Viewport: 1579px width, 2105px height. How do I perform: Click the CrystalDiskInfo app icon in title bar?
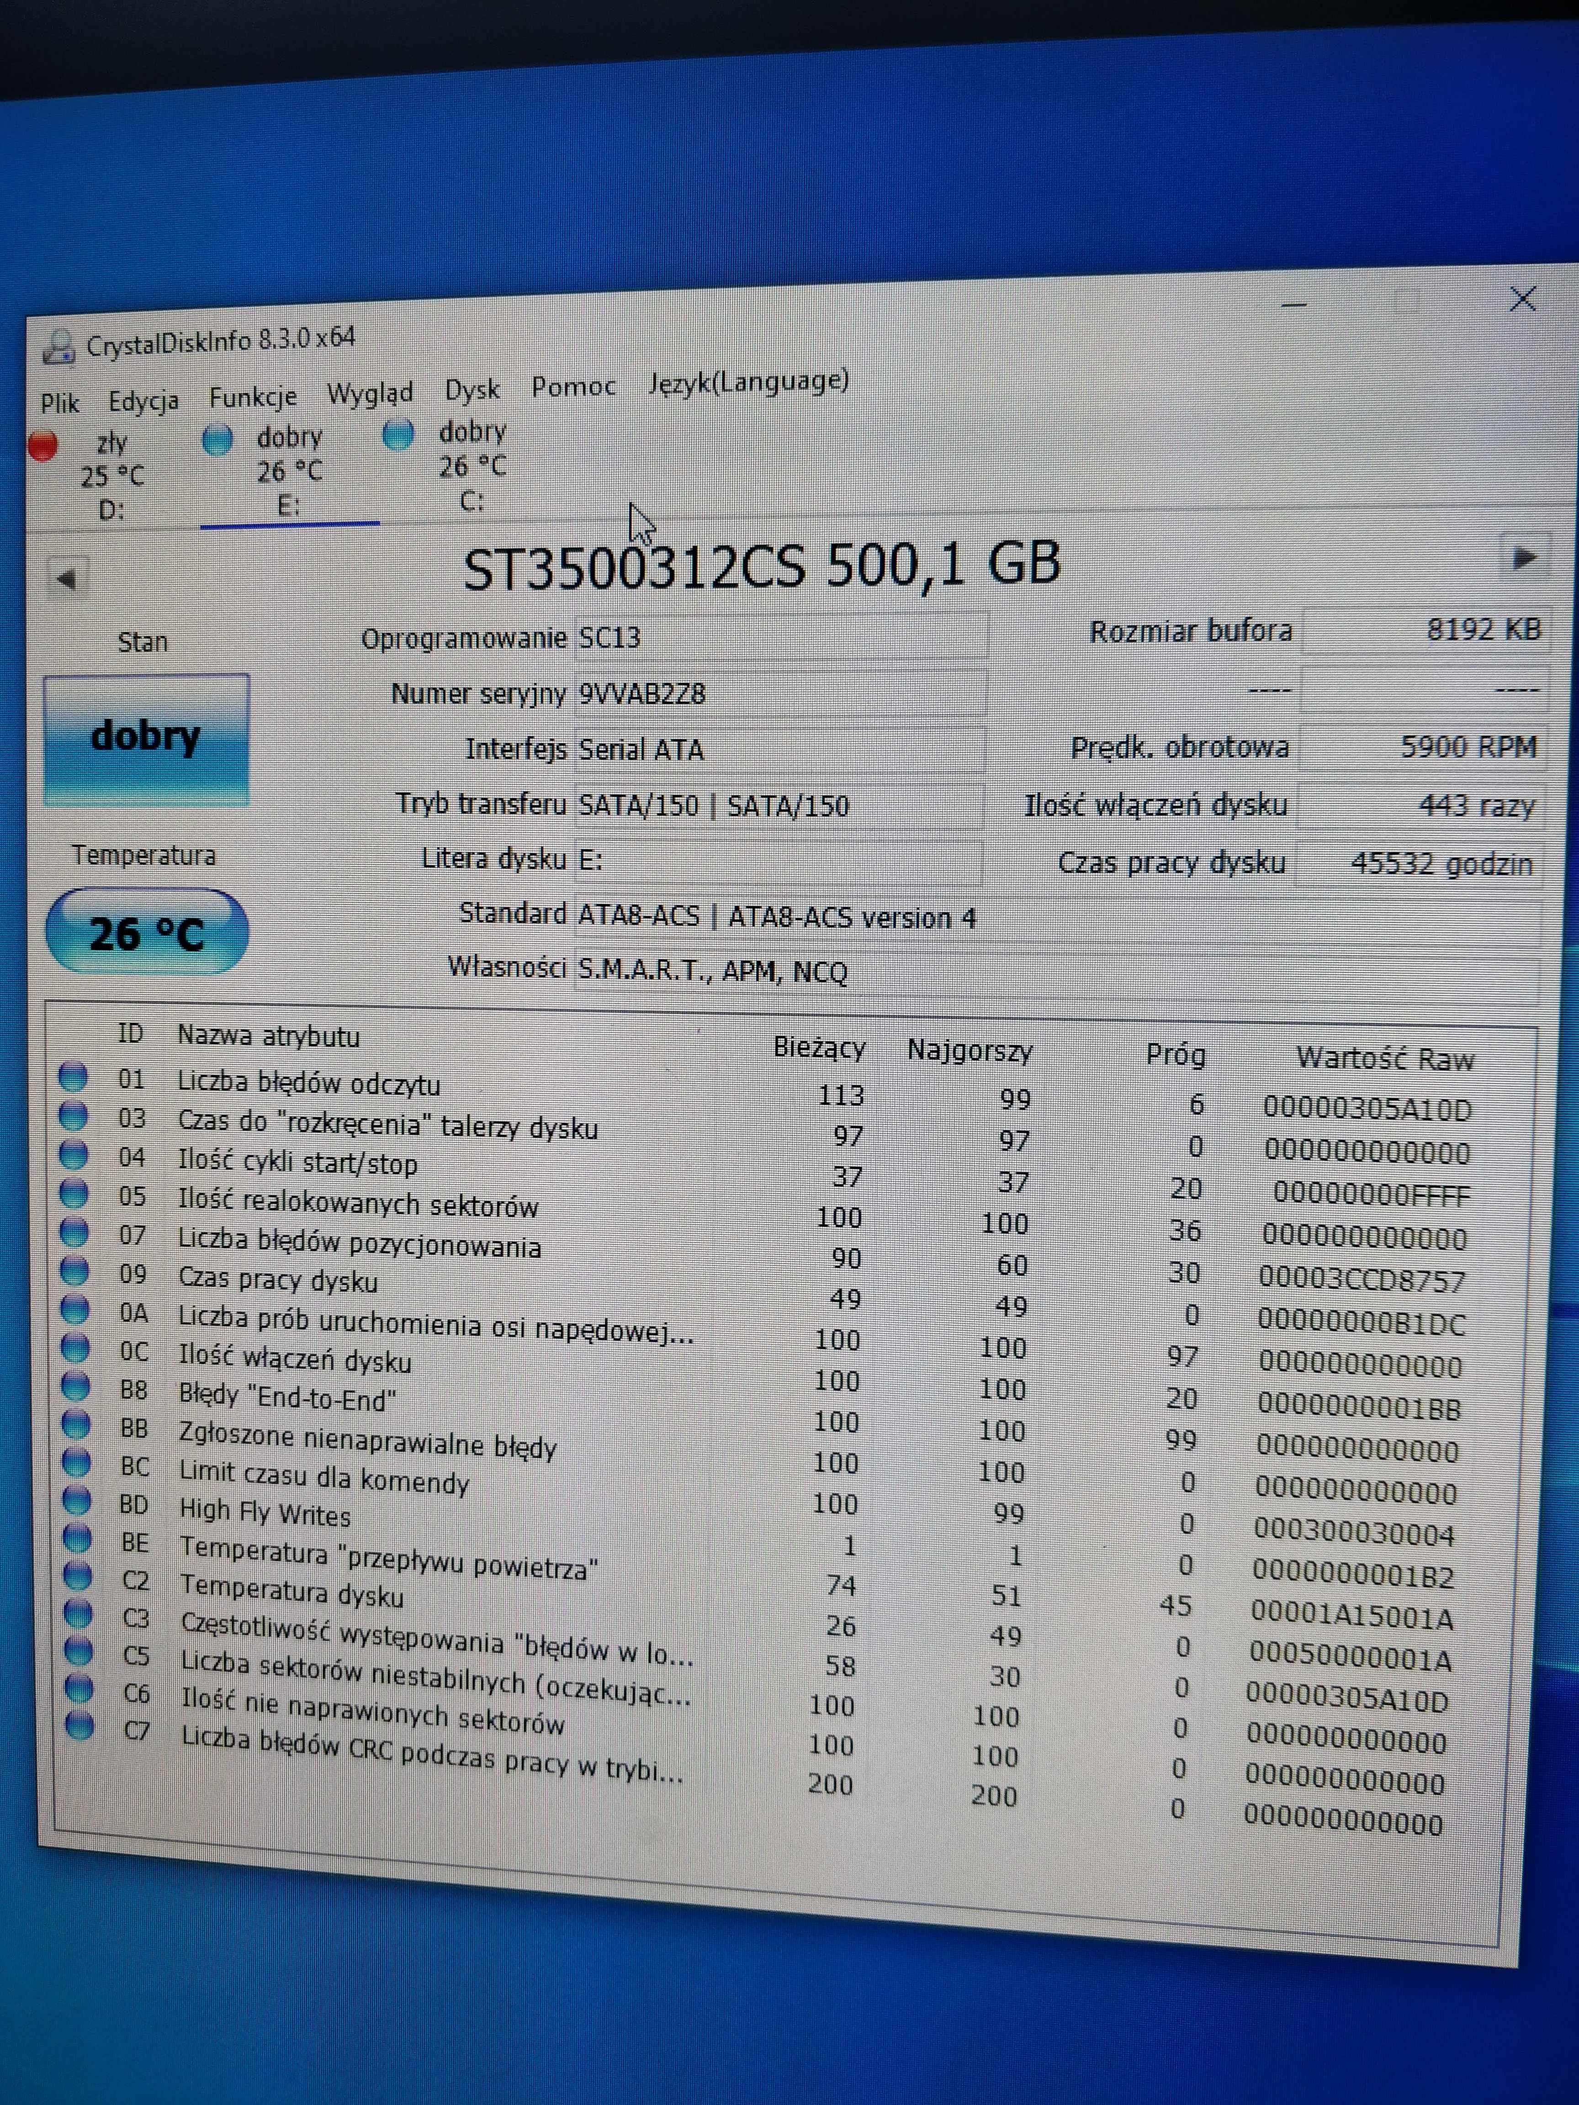(58, 346)
